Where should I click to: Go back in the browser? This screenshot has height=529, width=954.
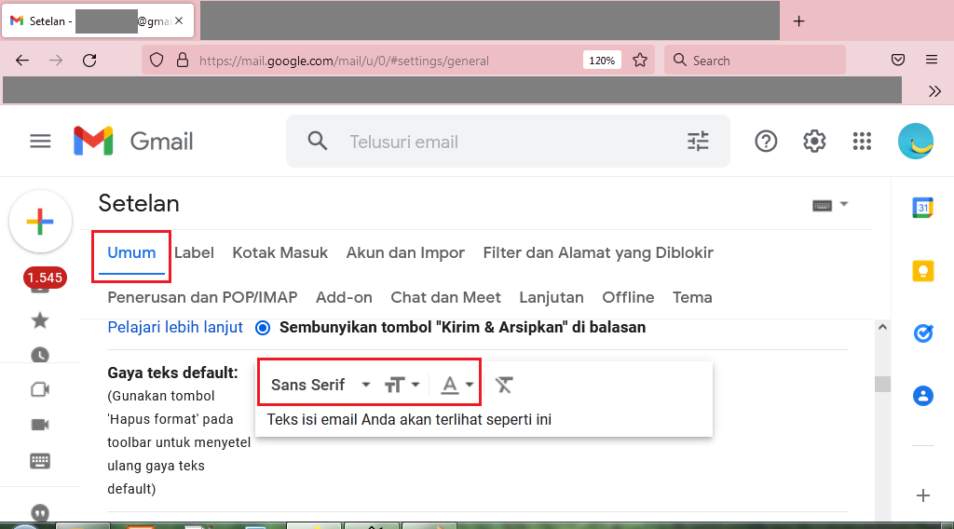22,61
